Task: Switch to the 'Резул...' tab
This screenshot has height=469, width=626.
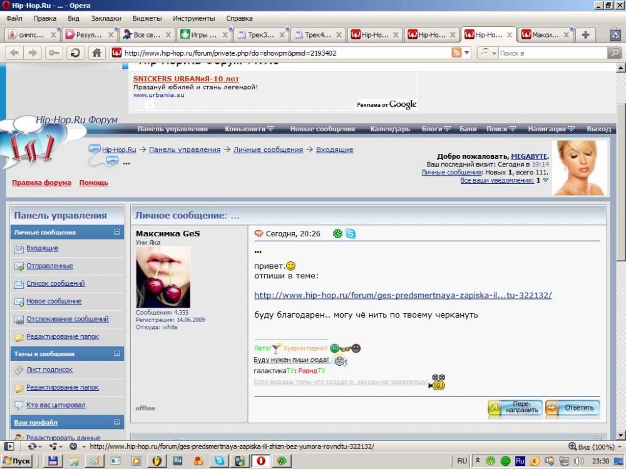Action: point(89,34)
